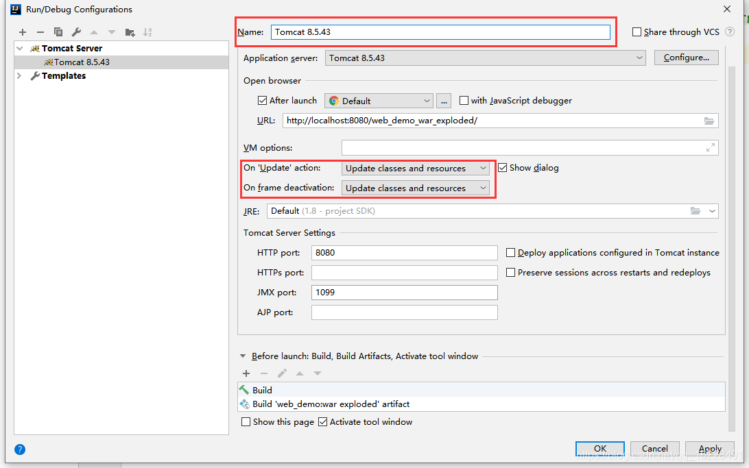Browse for JRE using folder icon
The height and width of the screenshot is (468, 749).
695,211
